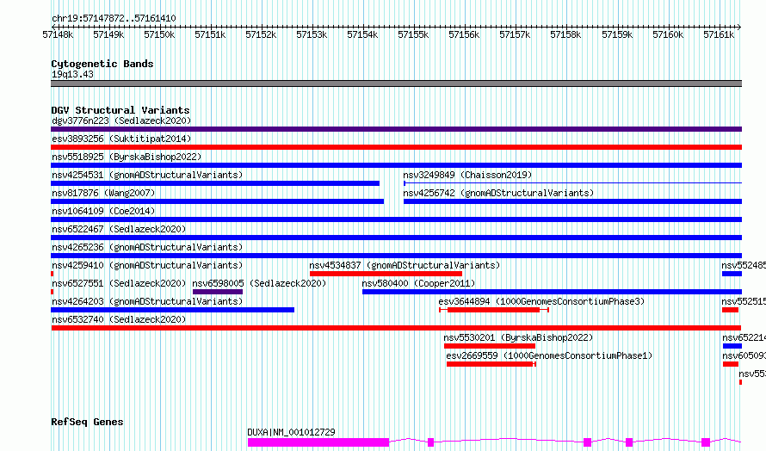Select nsv580400 (Cooper2011) label

(418, 283)
